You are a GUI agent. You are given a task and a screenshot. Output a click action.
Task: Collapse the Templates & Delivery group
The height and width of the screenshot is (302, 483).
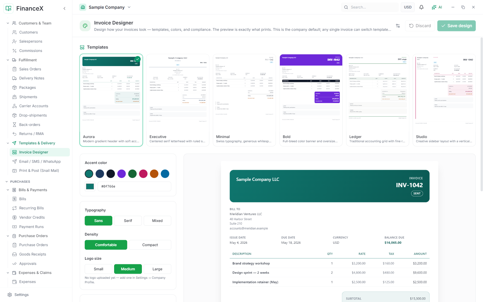click(x=8, y=143)
